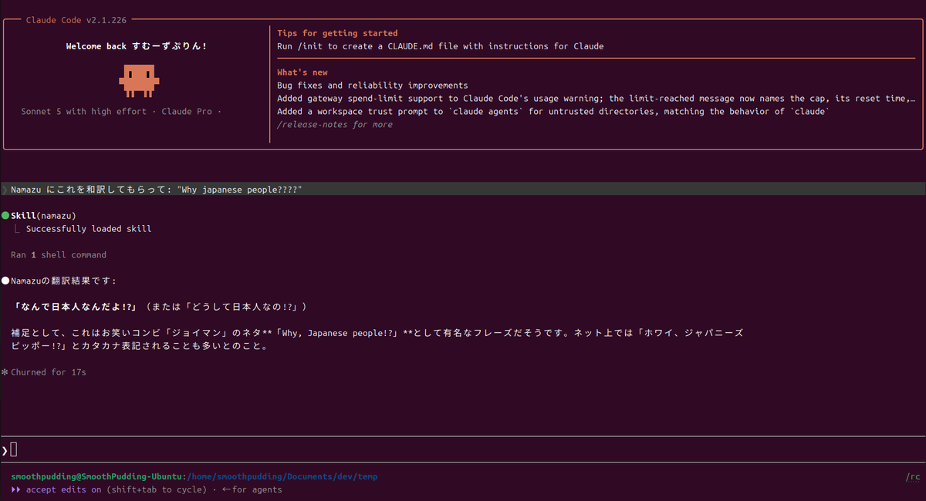Click the bold translation 「なんで日本人なんだよ!?」

pos(76,307)
